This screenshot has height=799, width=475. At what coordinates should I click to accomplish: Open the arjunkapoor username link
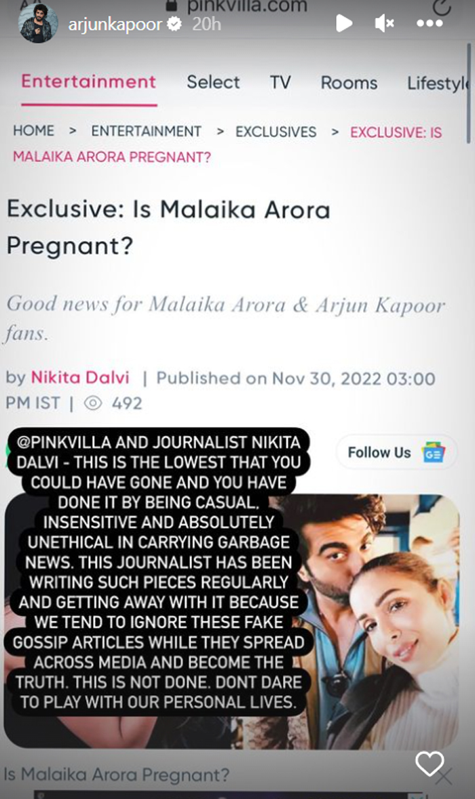115,24
